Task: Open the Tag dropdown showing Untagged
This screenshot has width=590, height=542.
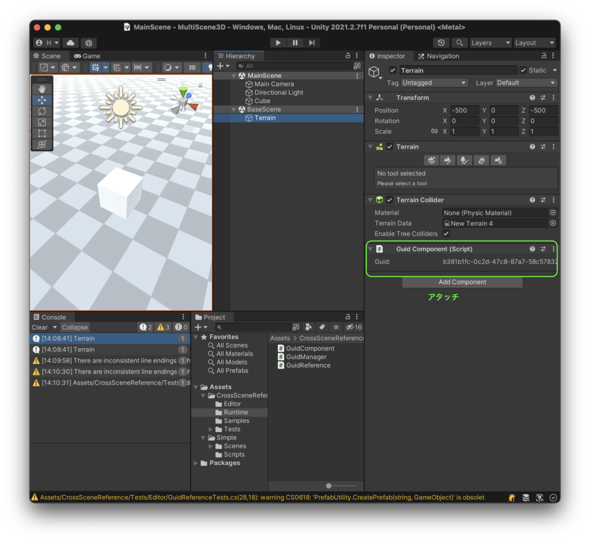Action: 434,83
